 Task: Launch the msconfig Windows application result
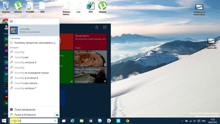pyautogui.click(x=34, y=30)
